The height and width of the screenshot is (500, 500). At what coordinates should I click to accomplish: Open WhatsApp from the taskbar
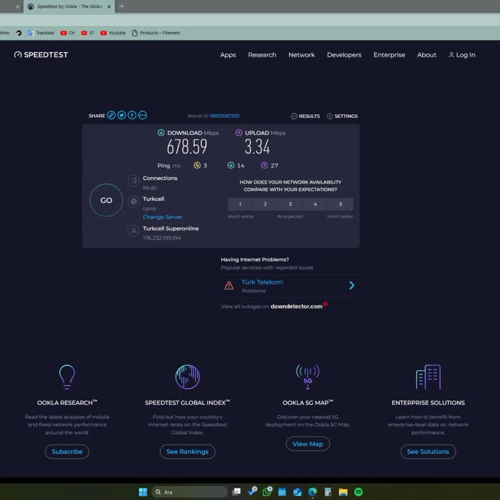tap(267, 492)
